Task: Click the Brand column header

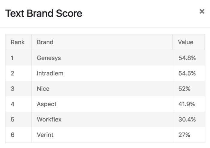Action: [45, 42]
